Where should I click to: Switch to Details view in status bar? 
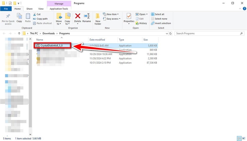tap(239, 138)
